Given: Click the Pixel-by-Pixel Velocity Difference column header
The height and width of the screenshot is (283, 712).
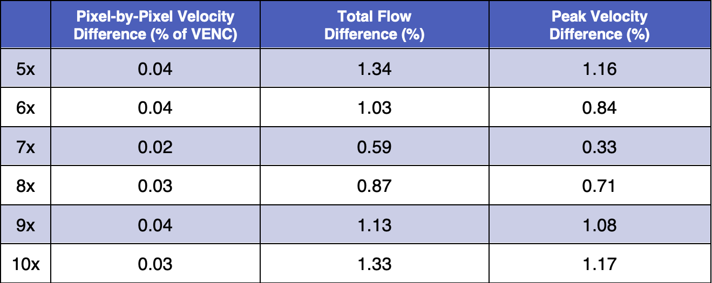Looking at the screenshot, I should click(155, 25).
